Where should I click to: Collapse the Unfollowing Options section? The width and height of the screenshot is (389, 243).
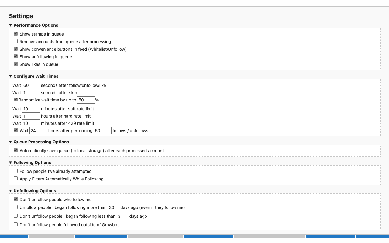[x=11, y=191]
